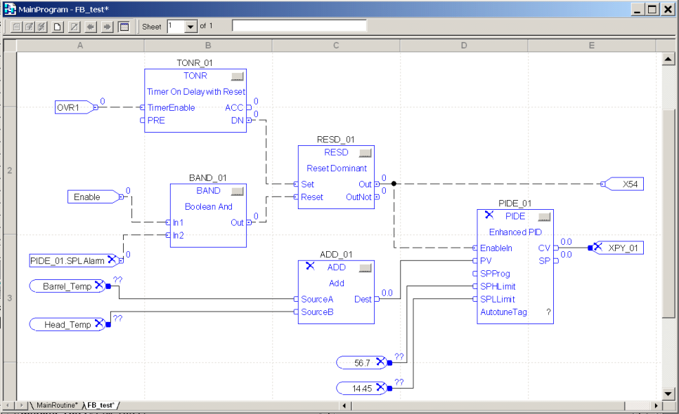This screenshot has height=414, width=679.
Task: Click the ACC output pin on TONR
Action: tap(249, 107)
